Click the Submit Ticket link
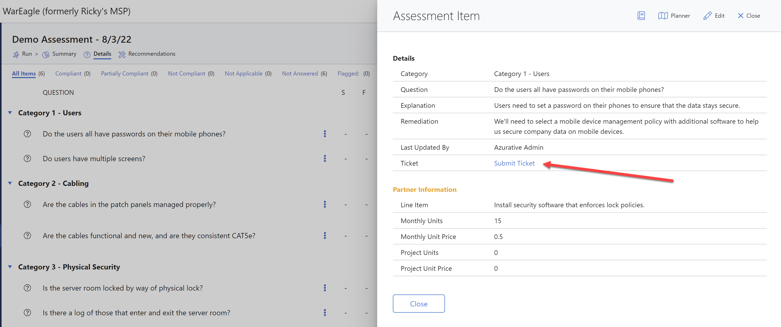The height and width of the screenshot is (327, 781). 514,163
